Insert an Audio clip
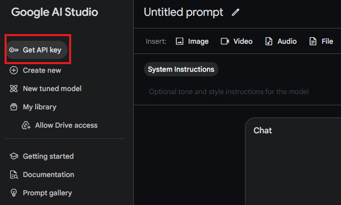 [281, 41]
